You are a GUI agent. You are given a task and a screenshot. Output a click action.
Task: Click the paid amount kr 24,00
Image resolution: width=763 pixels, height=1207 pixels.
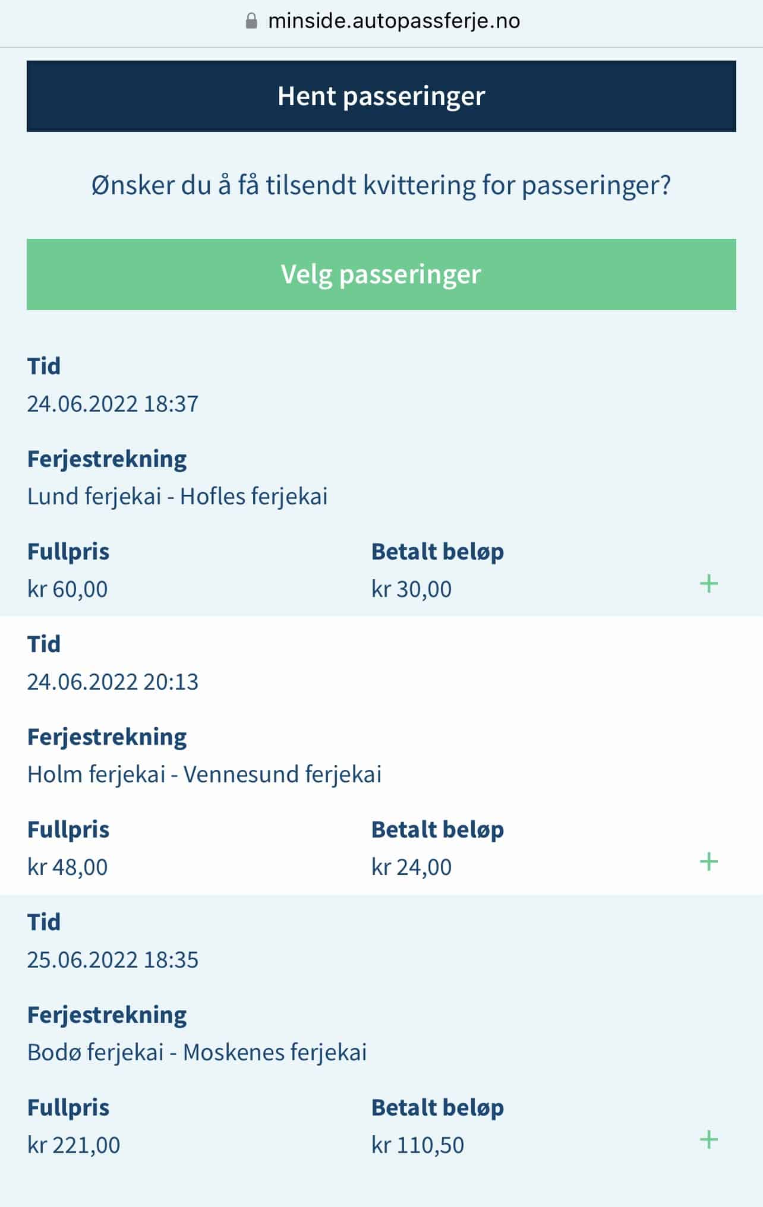point(411,867)
